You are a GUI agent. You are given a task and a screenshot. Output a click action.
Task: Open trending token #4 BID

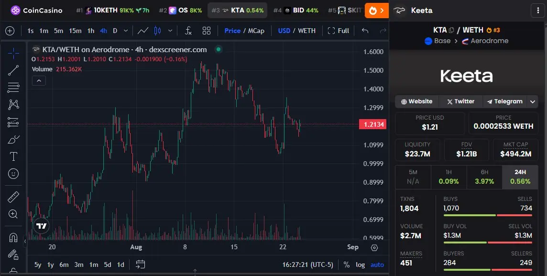(295, 11)
